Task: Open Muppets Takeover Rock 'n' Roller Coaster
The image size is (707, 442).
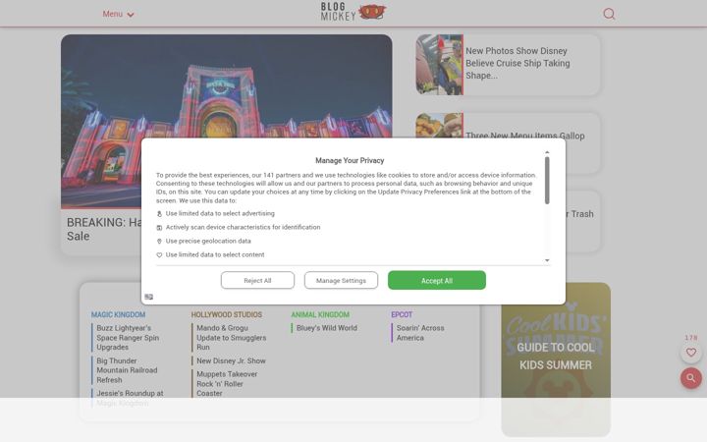Action: tap(227, 384)
